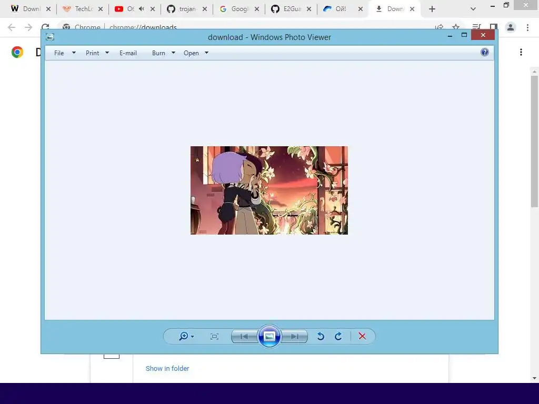This screenshot has width=539, height=404.
Task: Mute the YouTube tab audio icon
Action: pos(141,9)
